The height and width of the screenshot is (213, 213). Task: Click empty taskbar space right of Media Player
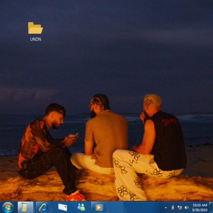click(133, 207)
